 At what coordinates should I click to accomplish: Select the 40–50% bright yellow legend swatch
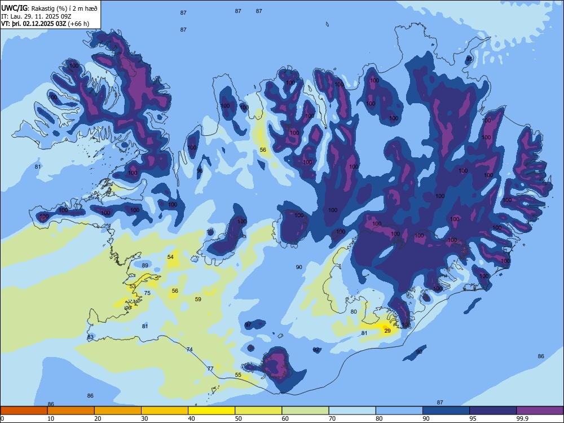click(x=211, y=411)
